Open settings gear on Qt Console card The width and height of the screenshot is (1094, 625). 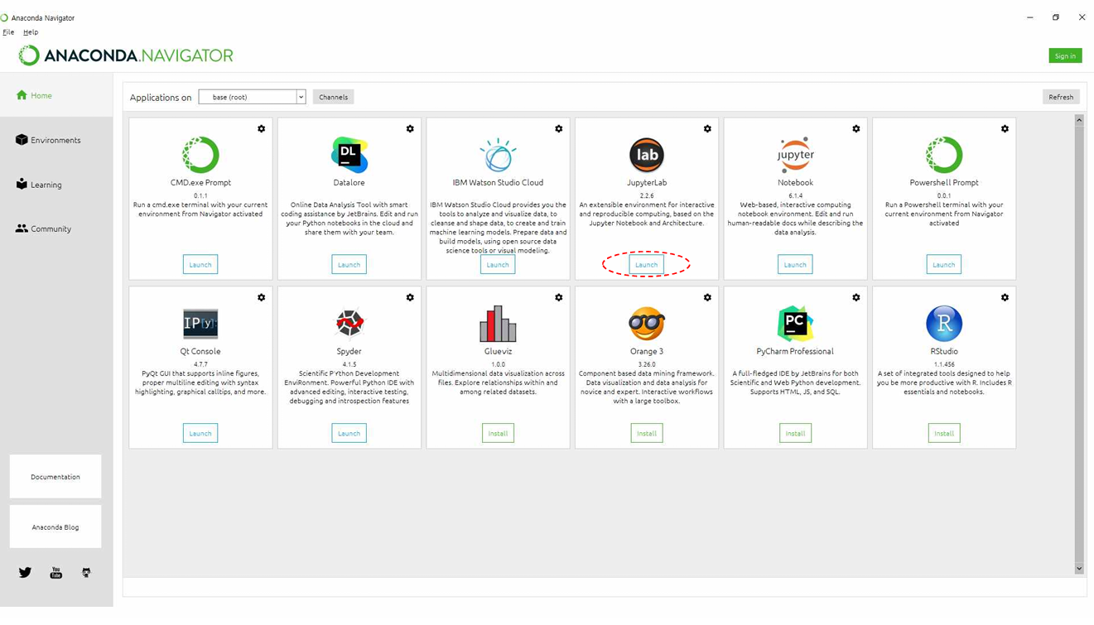262,298
